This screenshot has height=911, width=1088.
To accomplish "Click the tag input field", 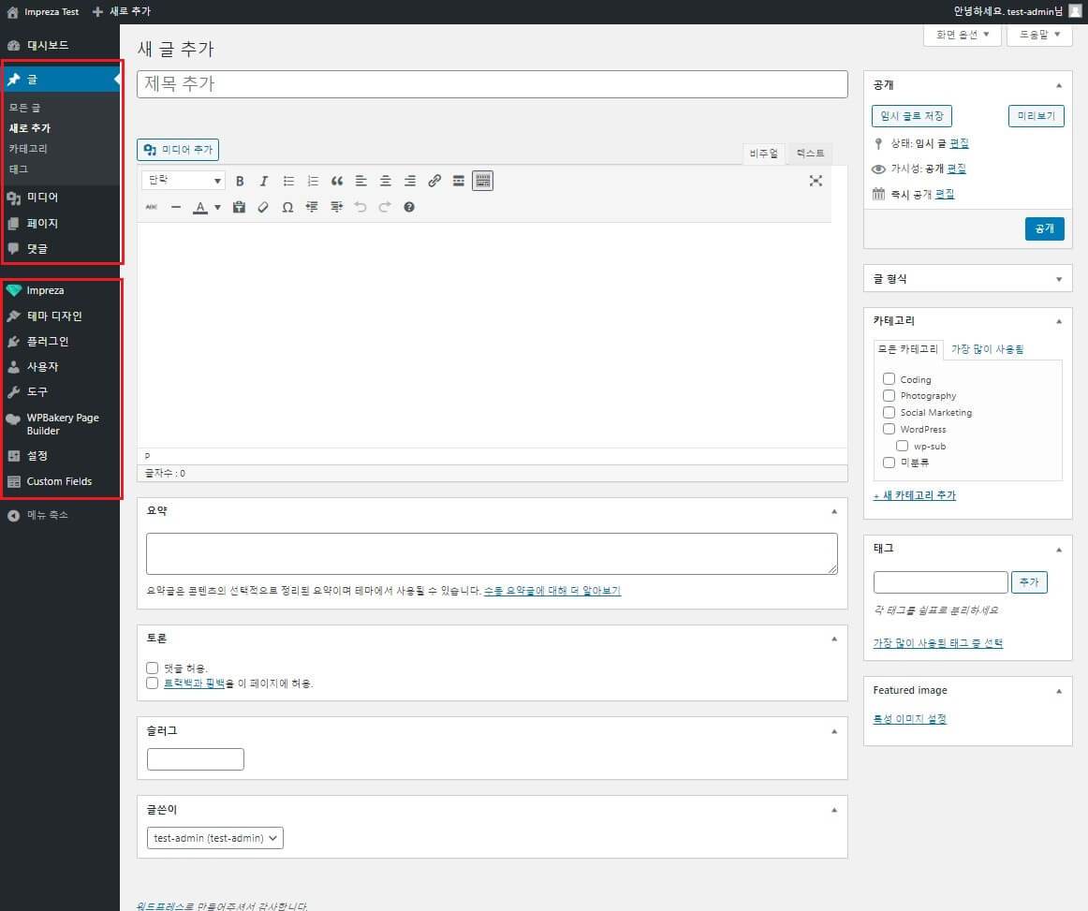I will (940, 582).
